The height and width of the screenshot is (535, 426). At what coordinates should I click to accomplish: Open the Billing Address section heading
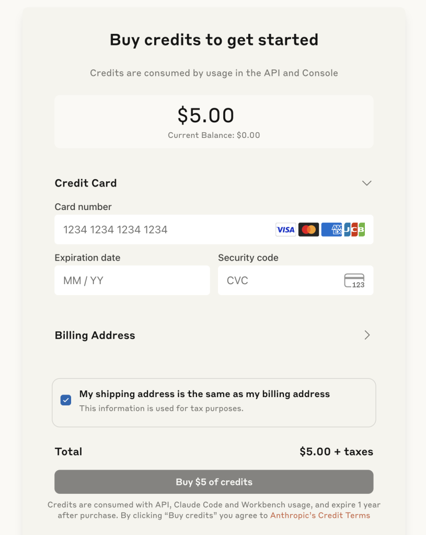coord(95,335)
